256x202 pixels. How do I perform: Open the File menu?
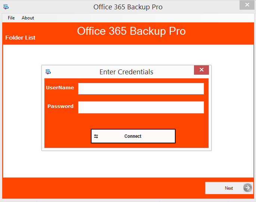(11, 18)
